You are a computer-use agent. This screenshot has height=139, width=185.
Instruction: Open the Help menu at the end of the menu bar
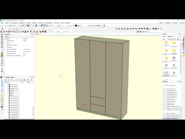pos(67,23)
